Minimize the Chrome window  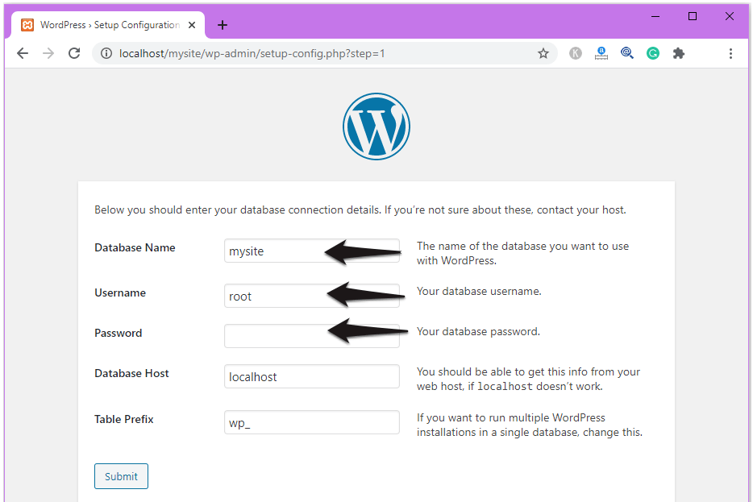point(655,16)
